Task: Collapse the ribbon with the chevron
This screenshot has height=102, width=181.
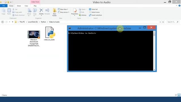Action: pos(176,6)
